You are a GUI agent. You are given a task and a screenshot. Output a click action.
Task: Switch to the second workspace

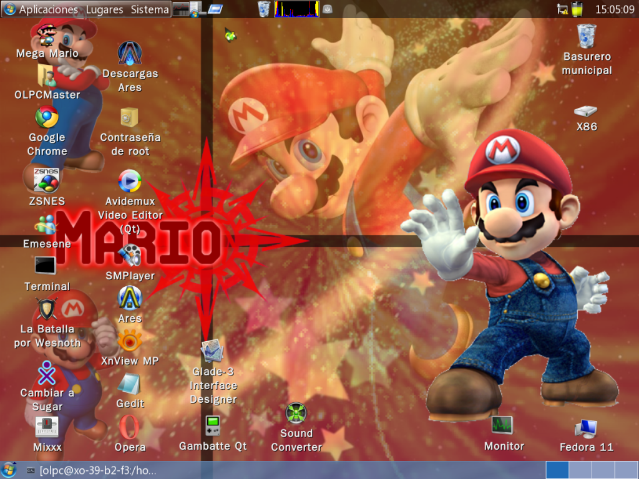pos(580,470)
